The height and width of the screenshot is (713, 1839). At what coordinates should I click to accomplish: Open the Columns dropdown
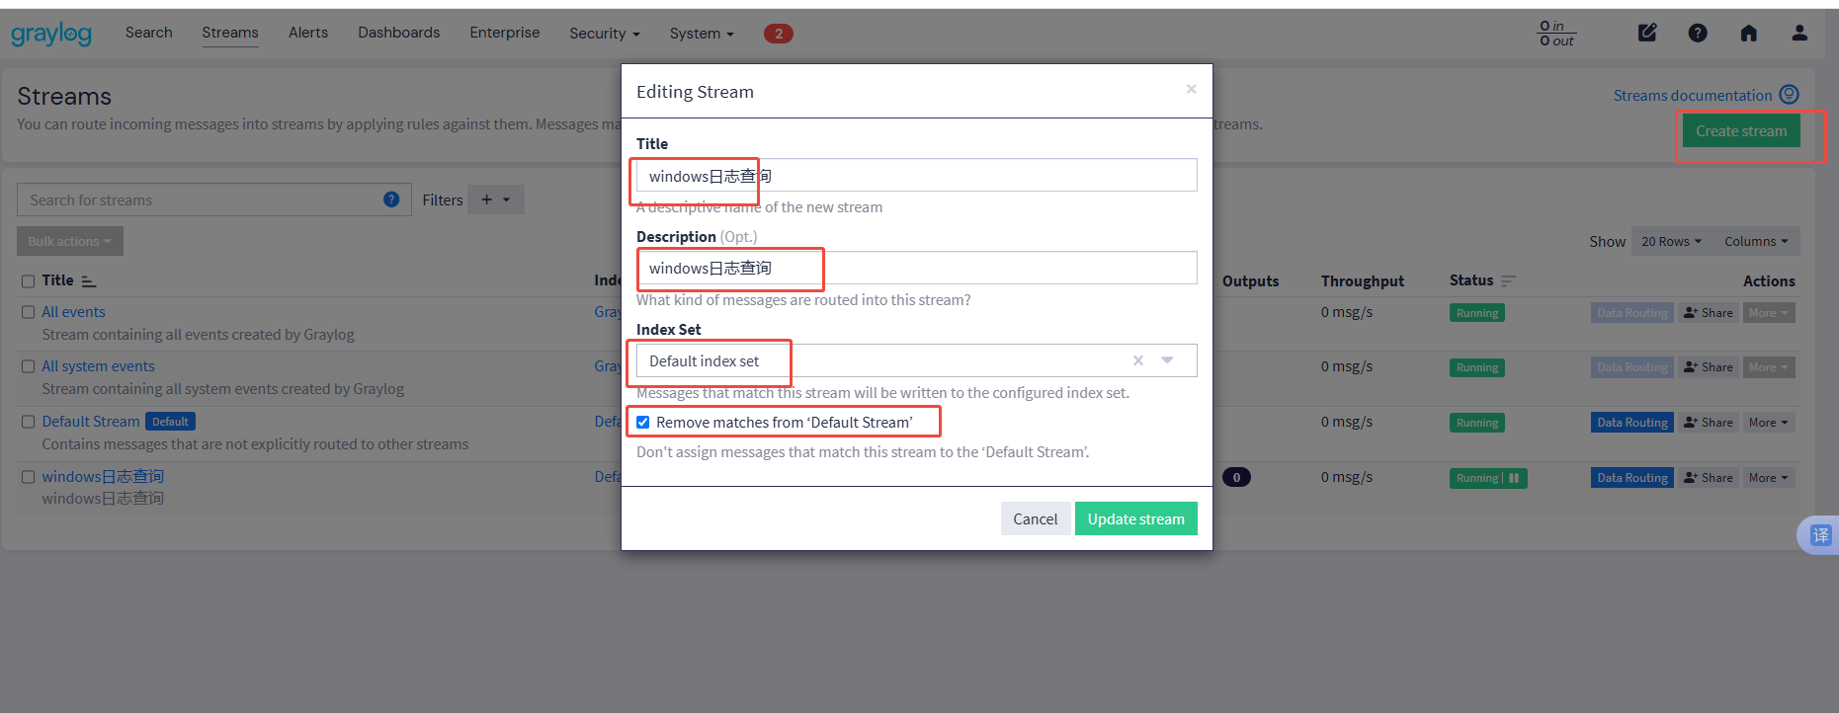(x=1756, y=241)
